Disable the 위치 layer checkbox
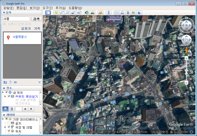Screen dimensions: 197x136 pos(9,131)
